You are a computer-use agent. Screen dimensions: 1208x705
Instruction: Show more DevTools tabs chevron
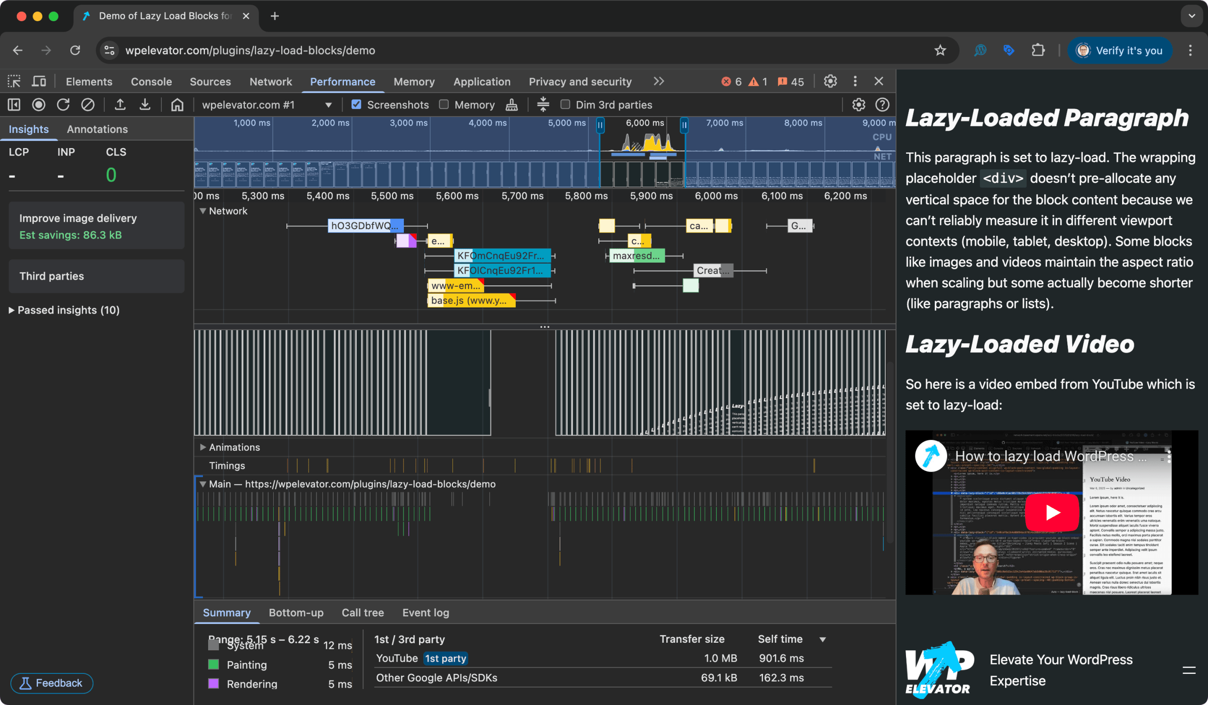click(659, 82)
